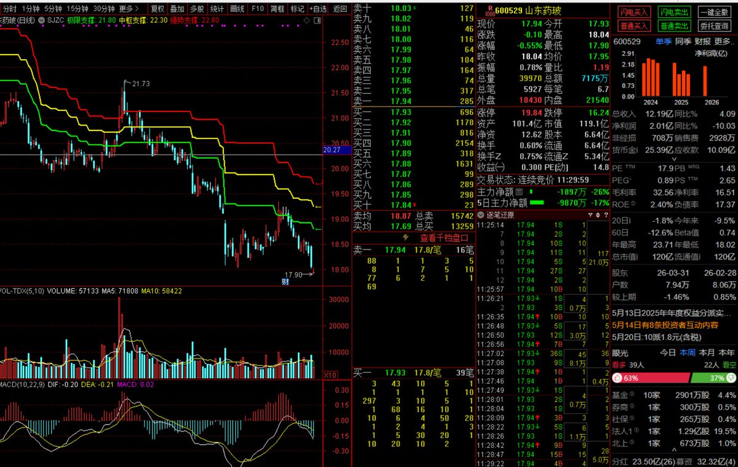Click the 统计 statistics button
The image size is (738, 467).
pos(217,9)
